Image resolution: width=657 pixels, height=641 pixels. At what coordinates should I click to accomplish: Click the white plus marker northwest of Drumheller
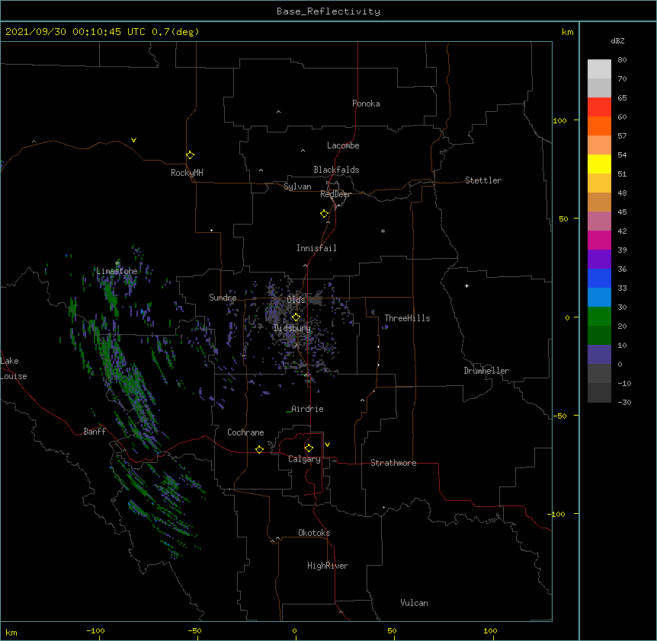pyautogui.click(x=466, y=285)
